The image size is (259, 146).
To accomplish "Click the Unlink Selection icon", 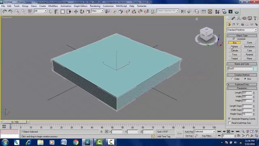I will 24,11.
